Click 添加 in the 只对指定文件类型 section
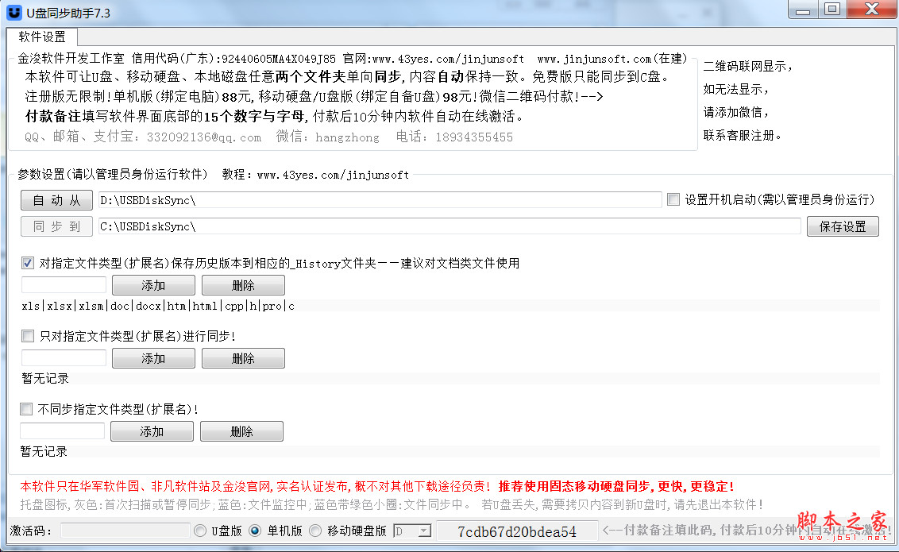 (x=152, y=357)
